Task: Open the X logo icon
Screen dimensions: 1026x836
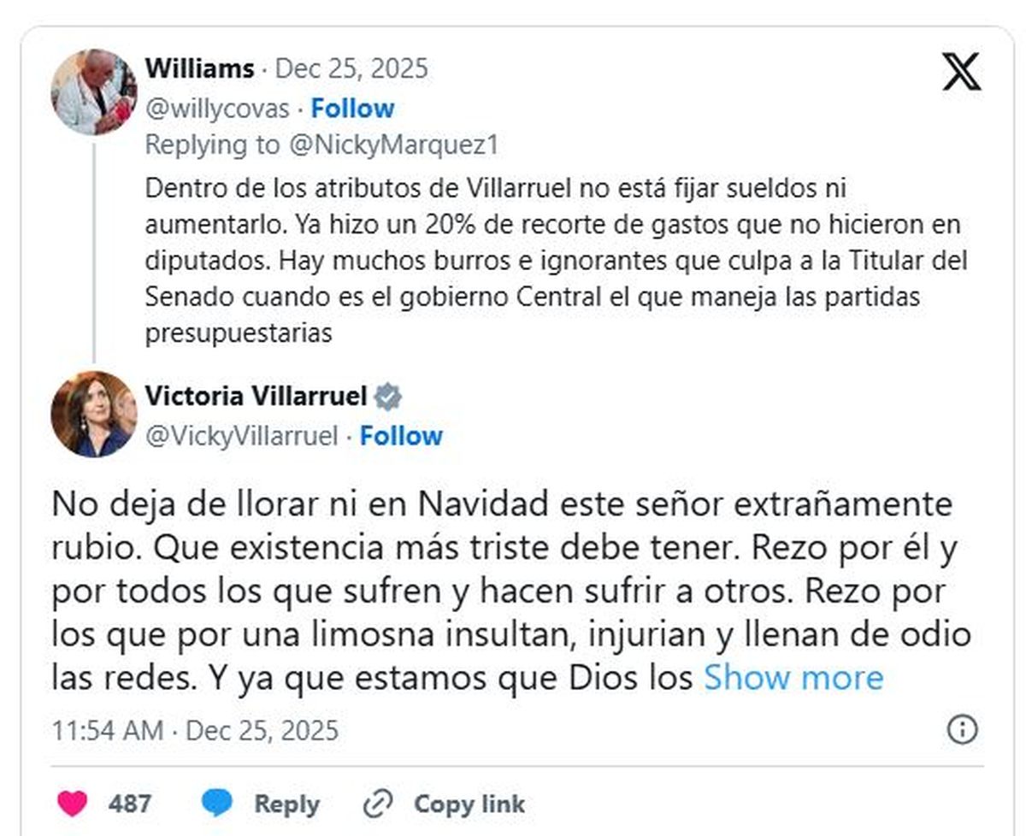Action: point(962,71)
